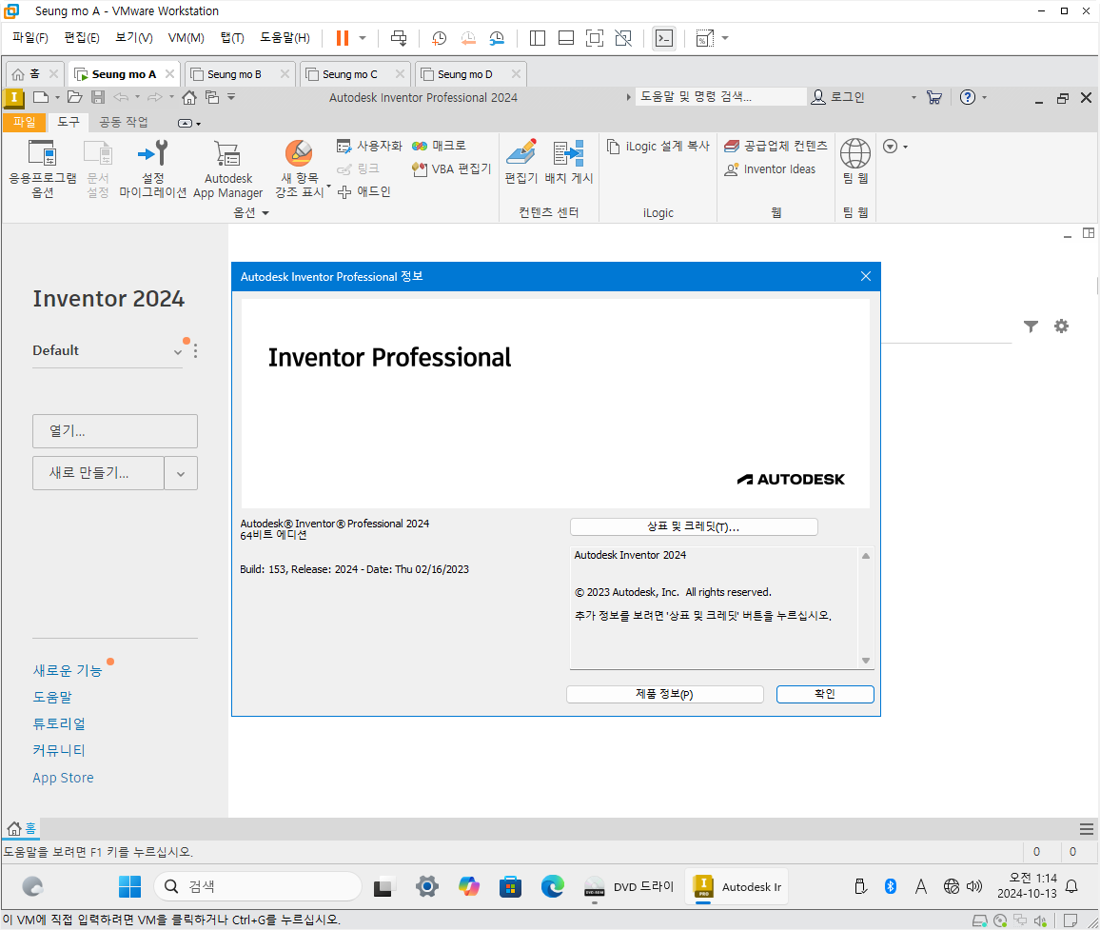Open the 사용자화 customize command
Image resolution: width=1100 pixels, height=930 pixels.
(370, 146)
